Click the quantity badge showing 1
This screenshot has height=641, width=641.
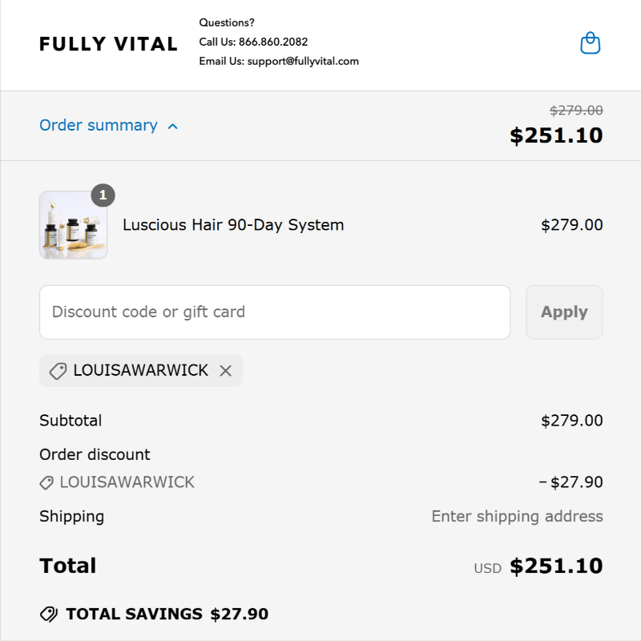103,195
